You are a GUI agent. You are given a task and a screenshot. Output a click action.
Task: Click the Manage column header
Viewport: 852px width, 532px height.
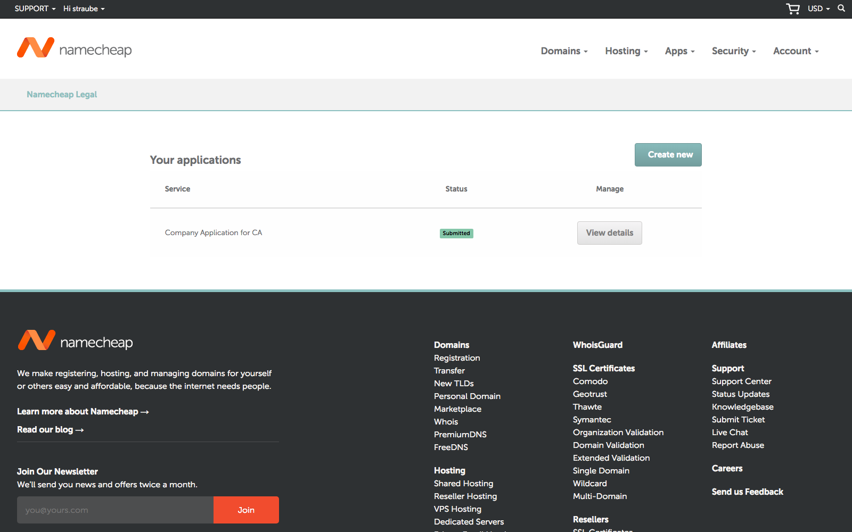tap(610, 189)
